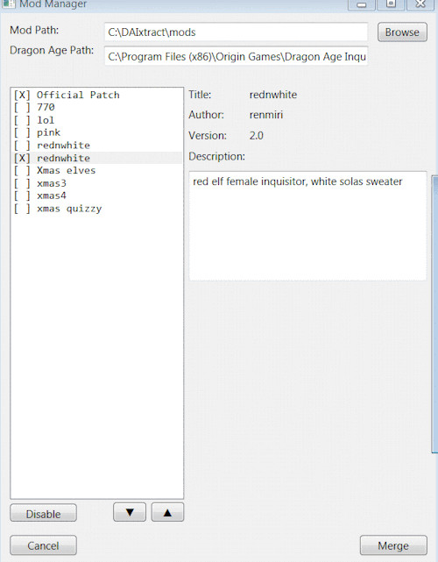Select the Xmas elves mod
This screenshot has width=438, height=562.
[97, 171]
